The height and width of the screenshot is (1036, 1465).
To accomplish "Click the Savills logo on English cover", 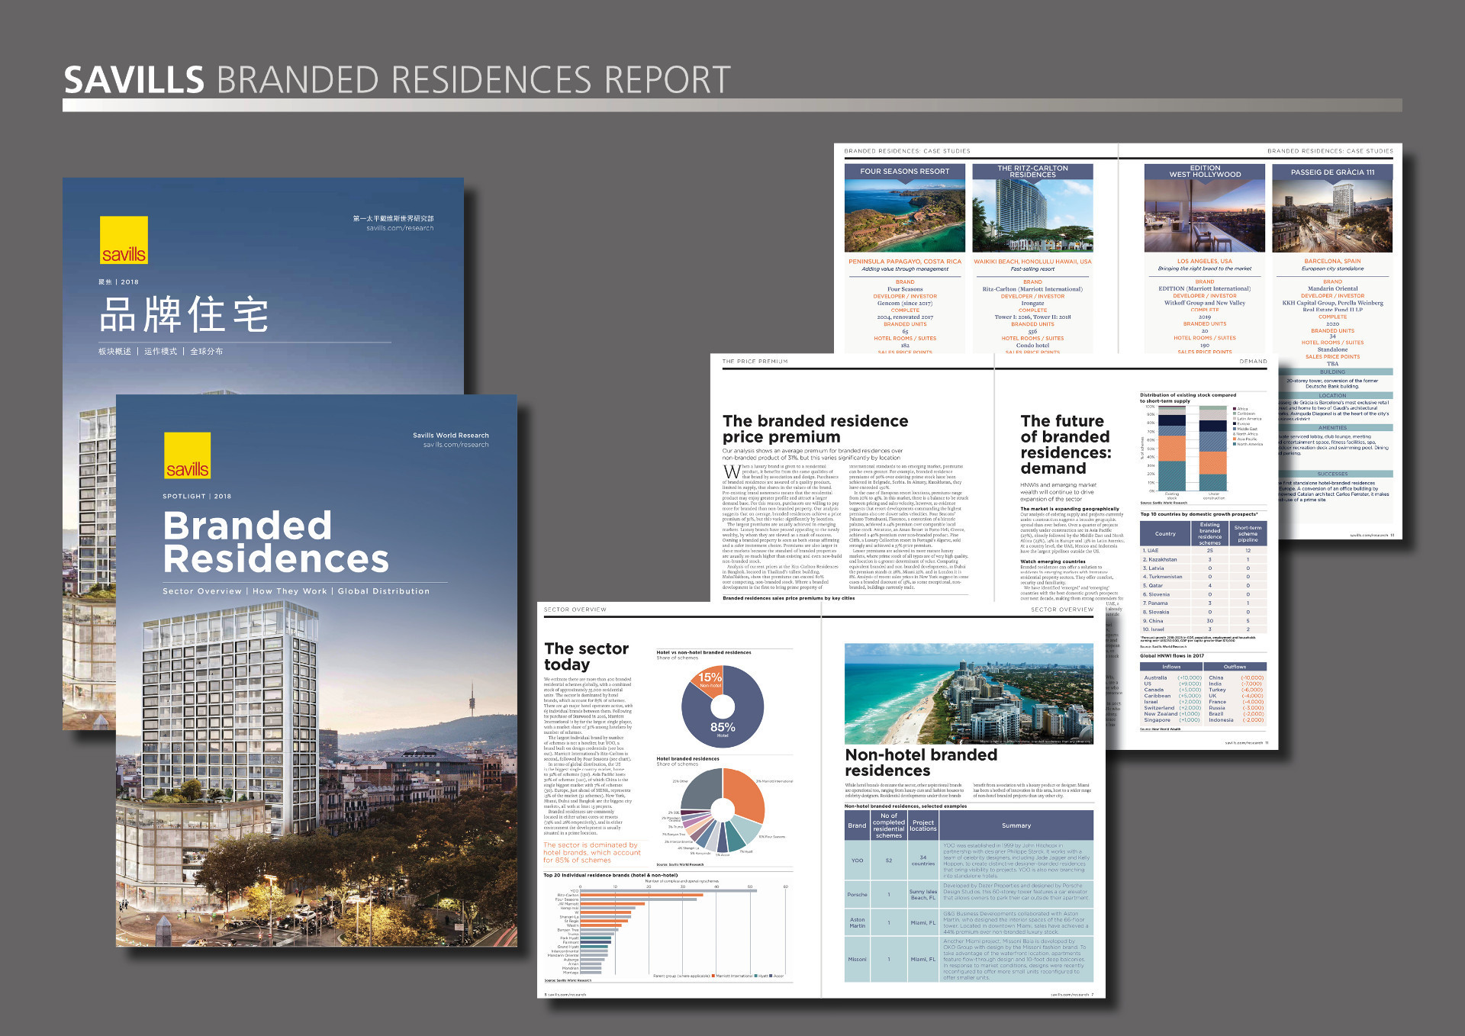I will point(187,456).
